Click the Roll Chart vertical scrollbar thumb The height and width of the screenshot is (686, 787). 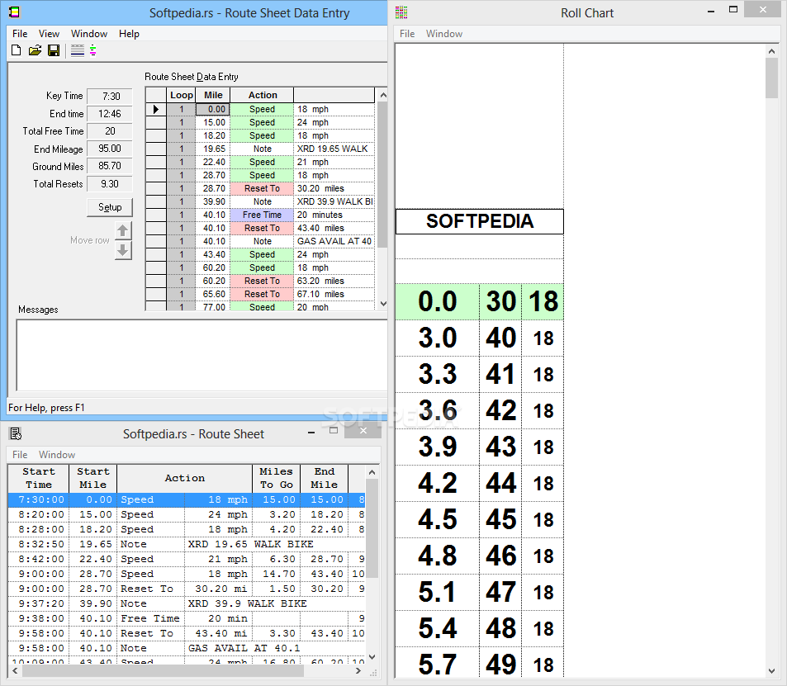click(x=771, y=78)
